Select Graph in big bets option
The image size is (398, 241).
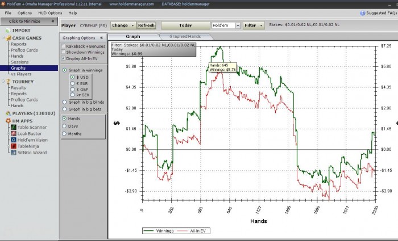point(64,109)
